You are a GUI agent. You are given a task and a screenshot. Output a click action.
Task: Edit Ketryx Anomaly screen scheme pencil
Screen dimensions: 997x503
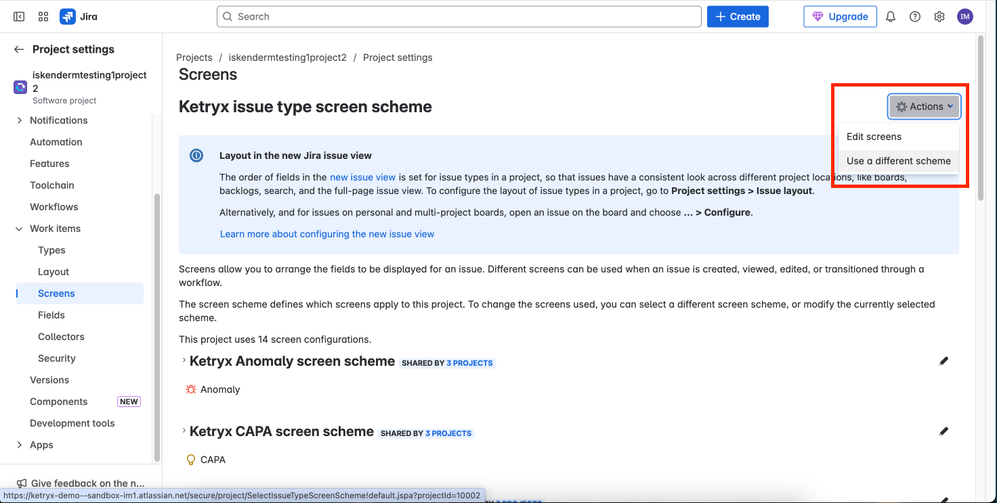pos(944,361)
